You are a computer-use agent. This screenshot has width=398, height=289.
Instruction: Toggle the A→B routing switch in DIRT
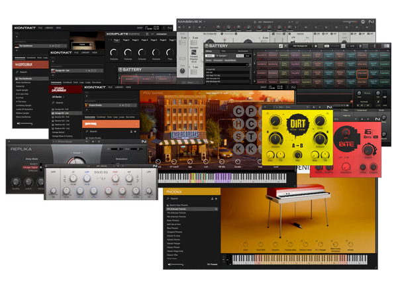297,146
